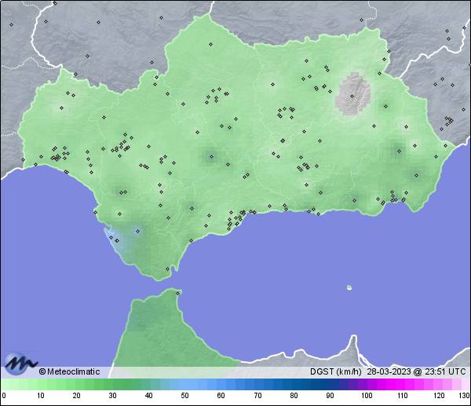Viewport: 471px width, 406px height.
Task: Click the legend value 100
Action: coord(367,396)
